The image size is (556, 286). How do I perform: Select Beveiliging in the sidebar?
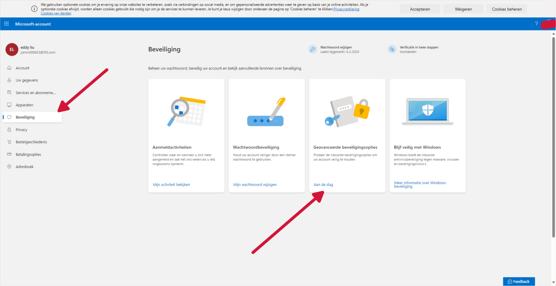pos(32,117)
